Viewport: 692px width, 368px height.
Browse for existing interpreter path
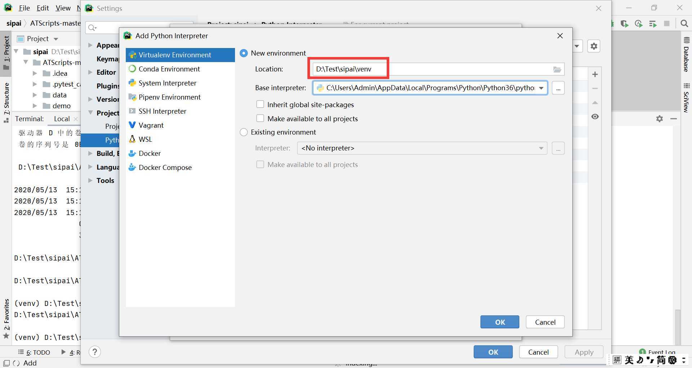point(558,148)
